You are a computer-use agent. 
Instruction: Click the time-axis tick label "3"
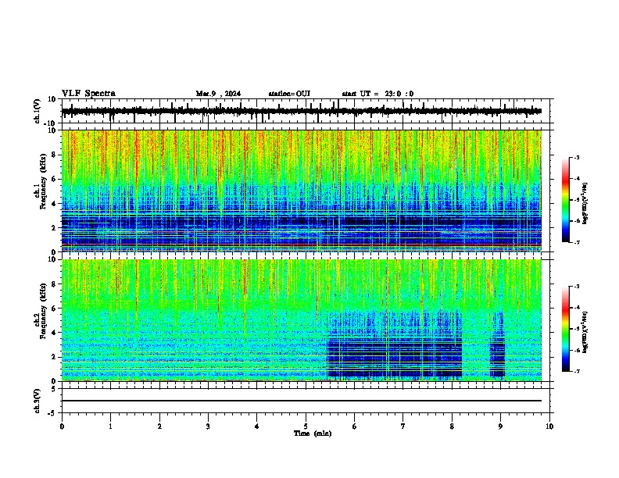[x=208, y=426]
